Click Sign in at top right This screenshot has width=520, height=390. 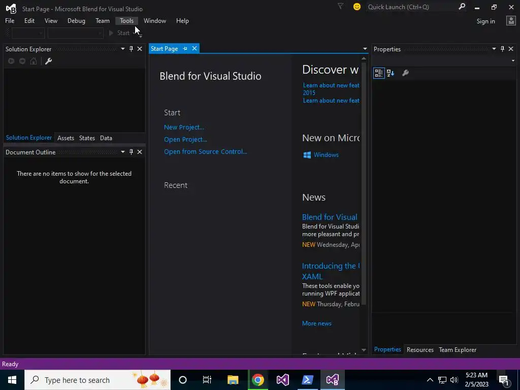[x=486, y=21]
